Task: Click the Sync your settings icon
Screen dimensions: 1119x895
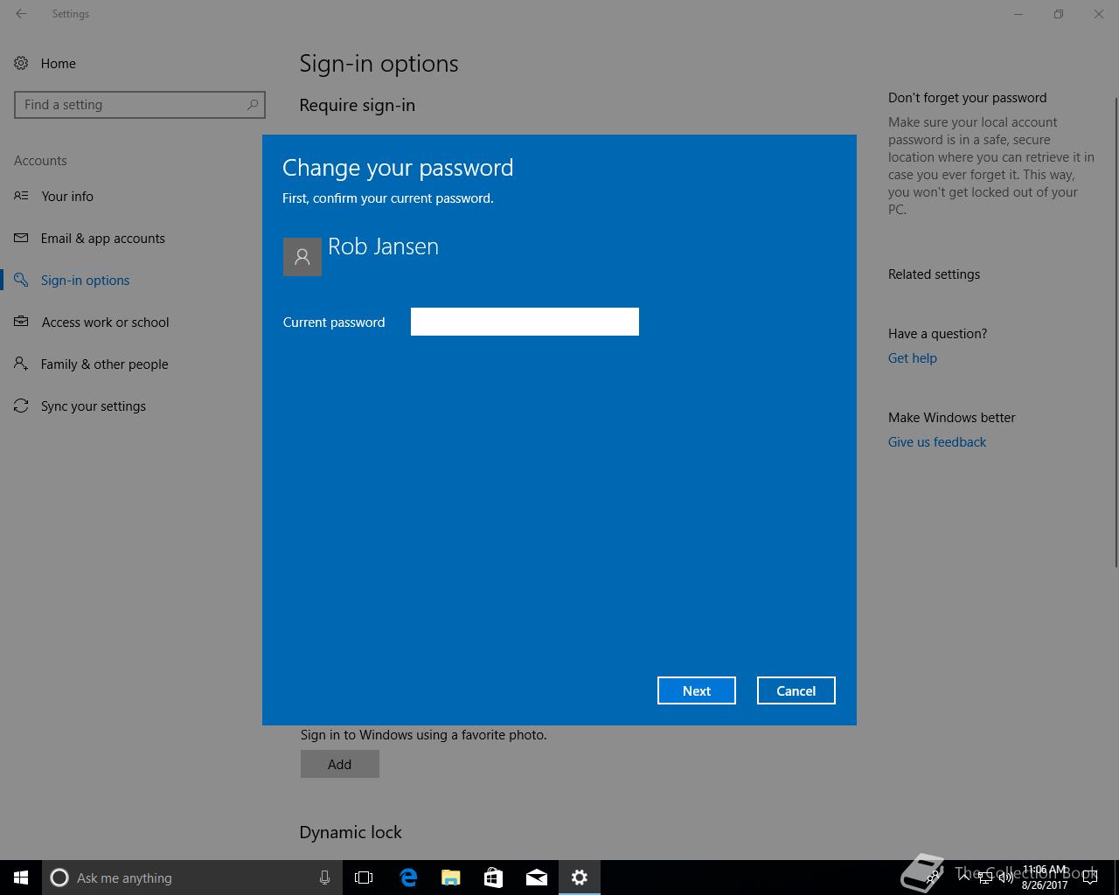Action: pos(21,406)
